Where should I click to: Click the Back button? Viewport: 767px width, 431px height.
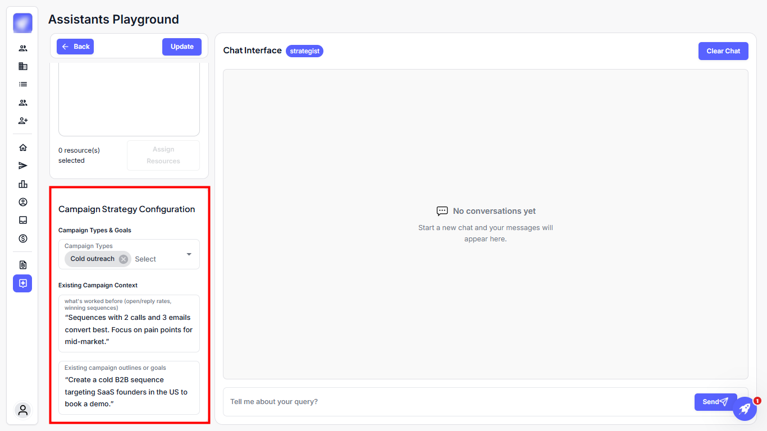(x=75, y=47)
